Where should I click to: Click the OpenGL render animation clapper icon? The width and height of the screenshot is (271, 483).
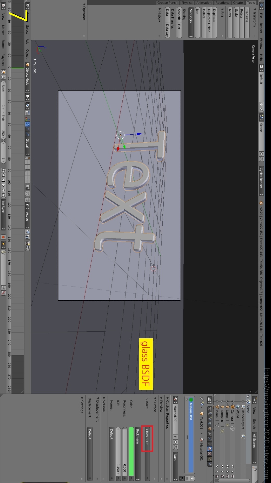(x=27, y=248)
